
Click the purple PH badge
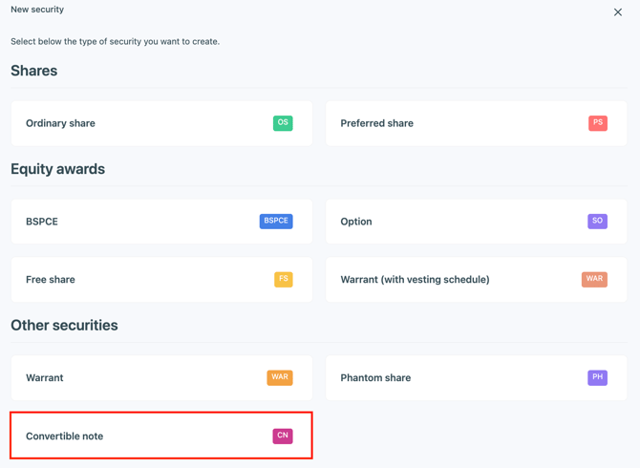pos(597,377)
